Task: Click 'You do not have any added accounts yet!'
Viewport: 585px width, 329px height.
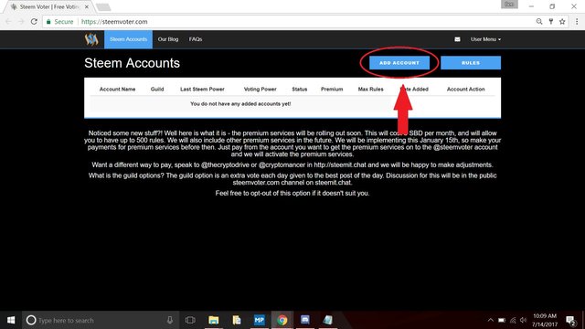Action: coord(240,103)
